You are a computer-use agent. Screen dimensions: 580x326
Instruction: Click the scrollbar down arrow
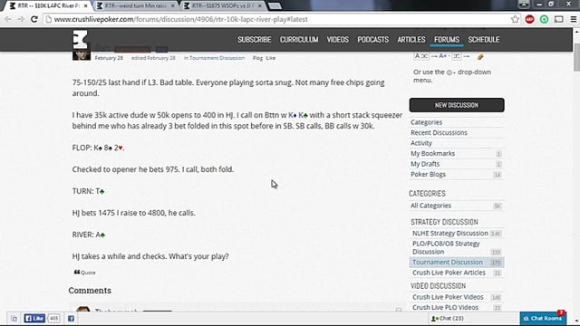click(576, 321)
